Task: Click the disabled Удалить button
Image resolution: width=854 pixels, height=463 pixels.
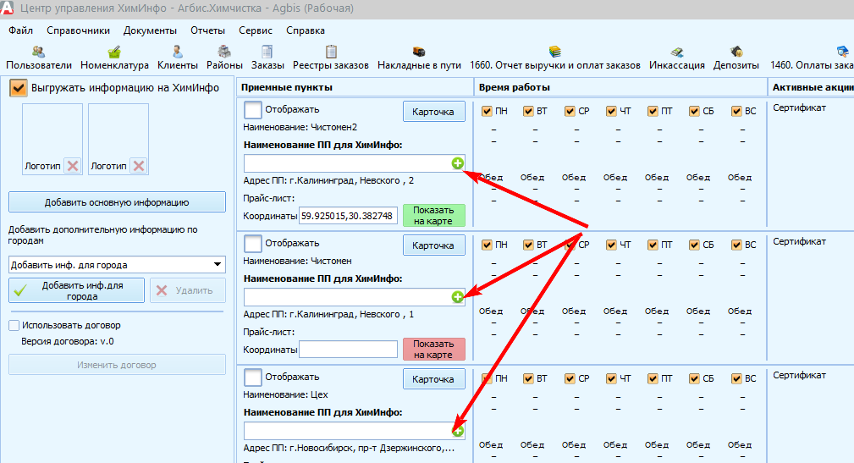Action: [x=188, y=290]
